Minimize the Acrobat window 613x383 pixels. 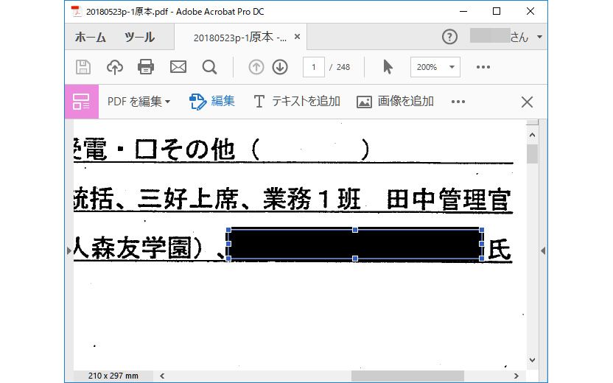tap(463, 11)
